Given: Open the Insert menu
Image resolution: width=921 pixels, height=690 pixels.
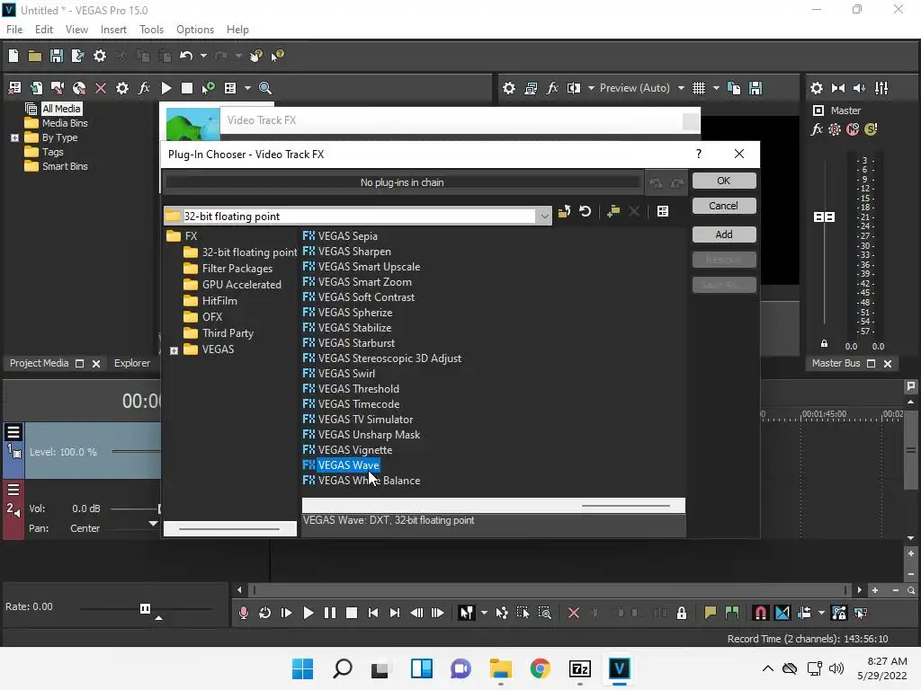Looking at the screenshot, I should [113, 30].
